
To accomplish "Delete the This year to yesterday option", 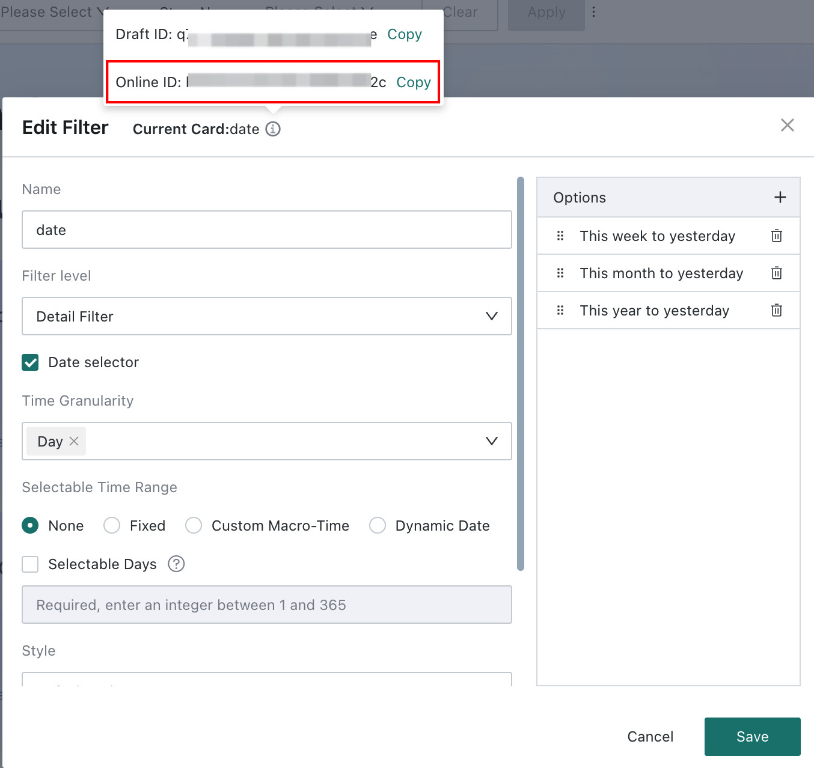I will tap(777, 310).
